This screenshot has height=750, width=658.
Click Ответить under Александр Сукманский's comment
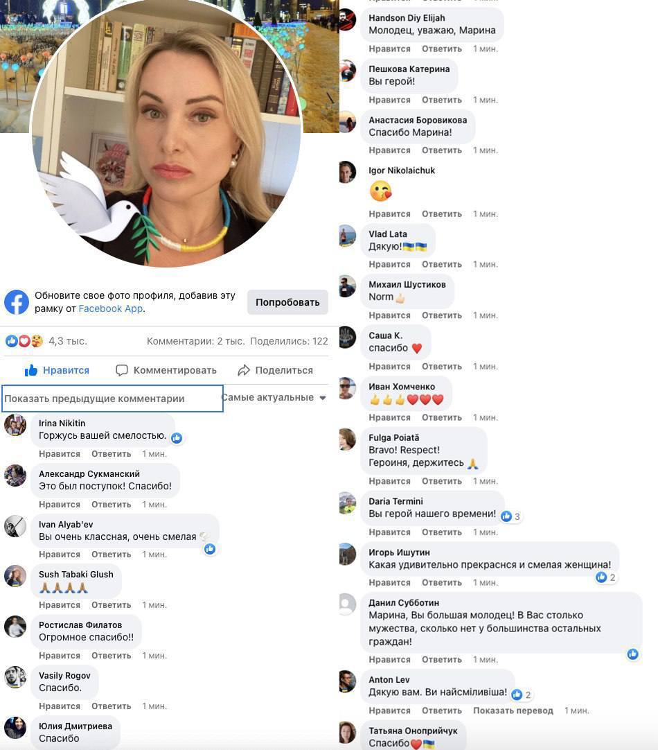[112, 505]
